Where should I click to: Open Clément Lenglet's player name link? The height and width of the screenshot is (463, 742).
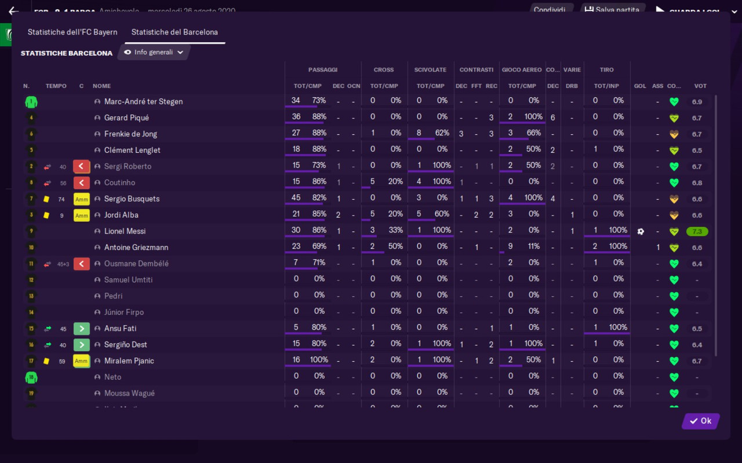(132, 150)
